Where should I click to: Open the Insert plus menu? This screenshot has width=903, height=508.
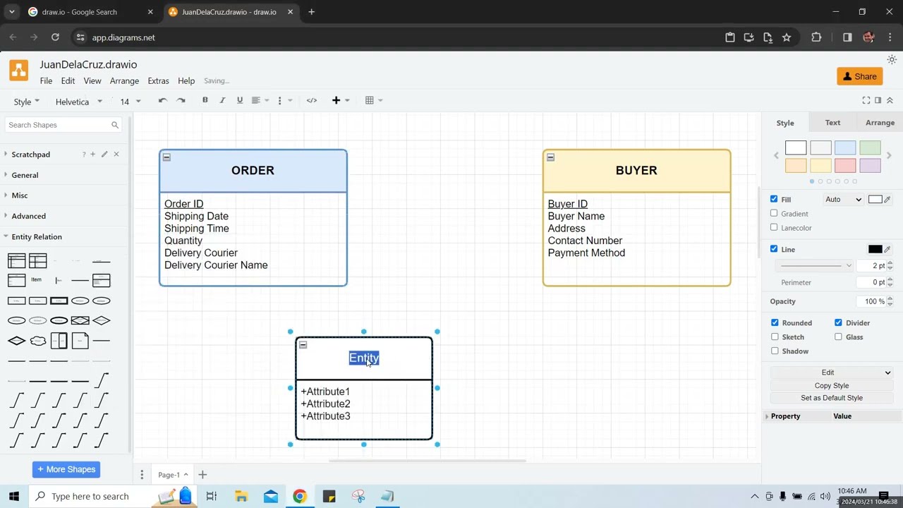[x=341, y=100]
